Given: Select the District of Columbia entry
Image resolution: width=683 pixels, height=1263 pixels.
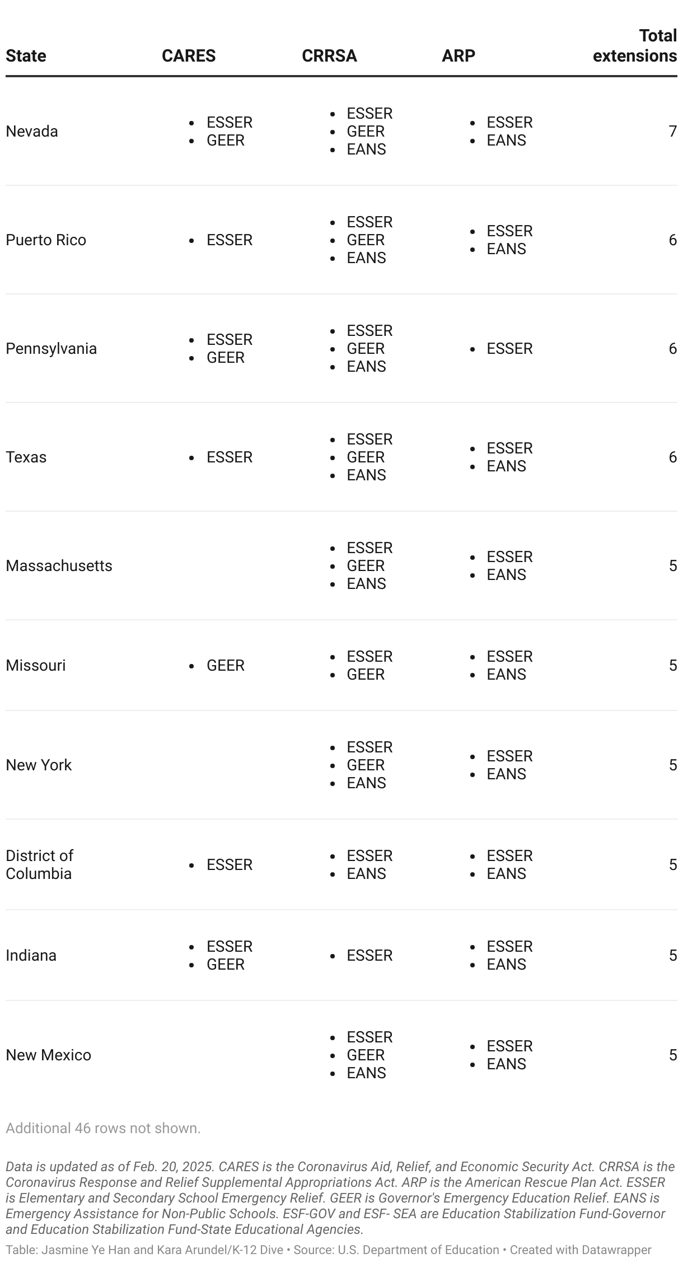Looking at the screenshot, I should tap(39, 864).
